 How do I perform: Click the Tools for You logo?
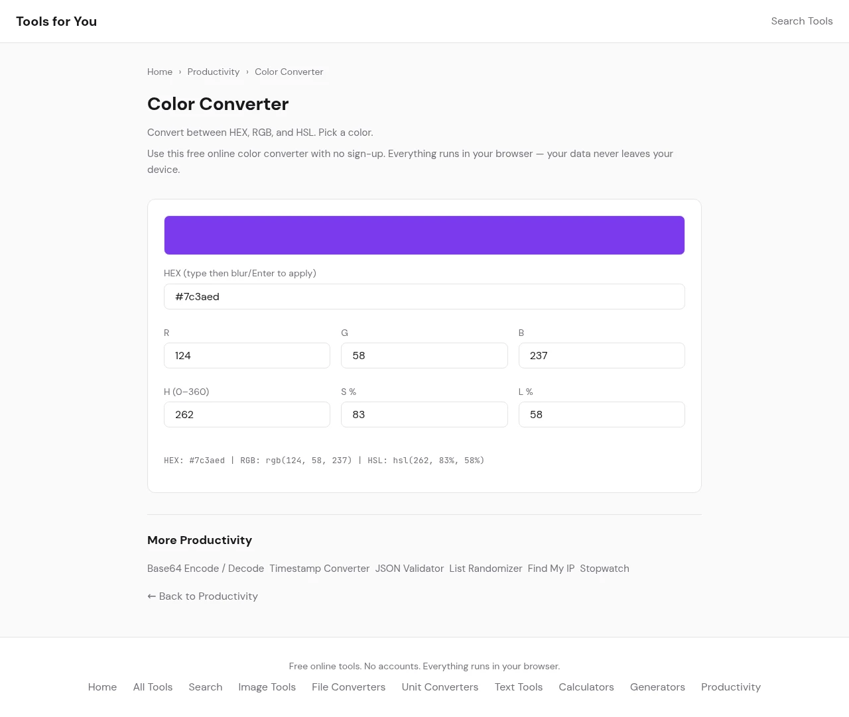click(56, 21)
